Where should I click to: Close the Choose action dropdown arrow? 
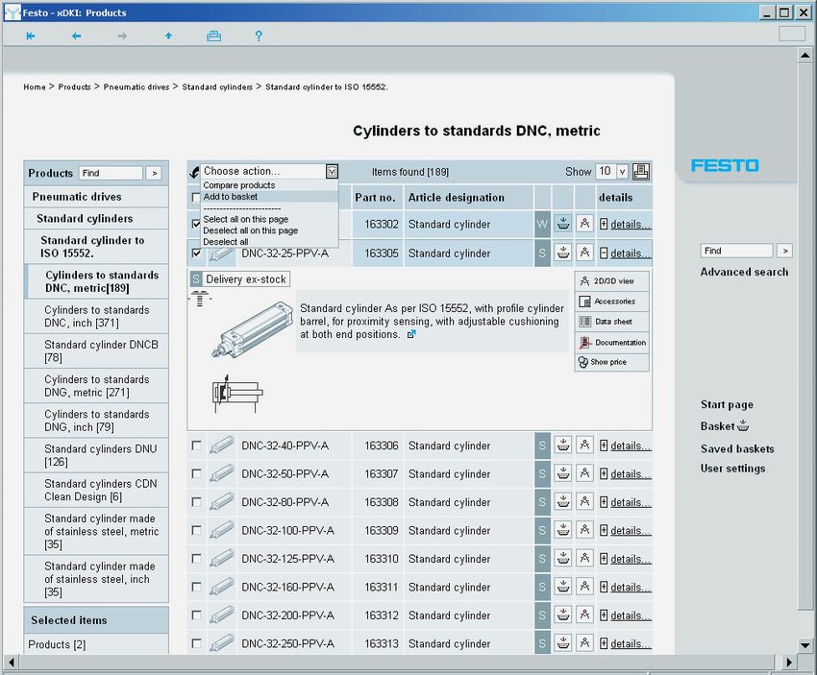tap(332, 171)
